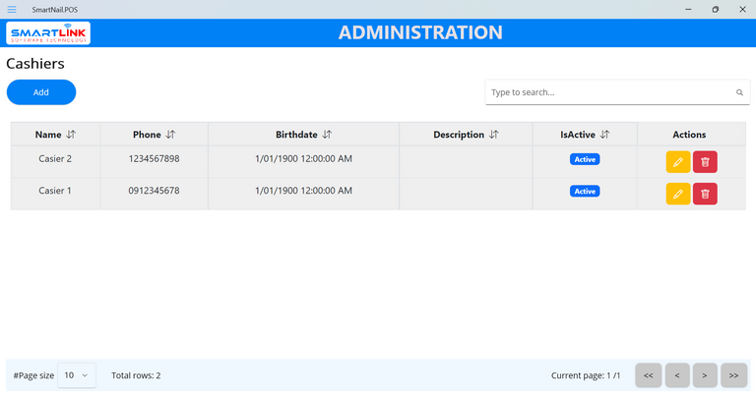Sort the IsActive column
The image size is (756, 397).
pos(605,135)
